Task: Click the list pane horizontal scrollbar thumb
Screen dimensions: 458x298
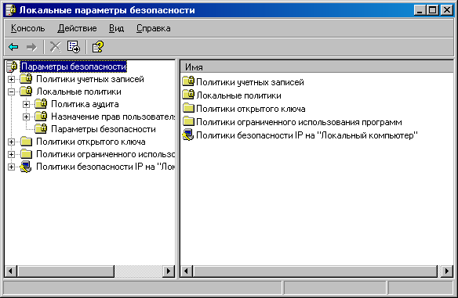Action: pyautogui.click(x=315, y=271)
